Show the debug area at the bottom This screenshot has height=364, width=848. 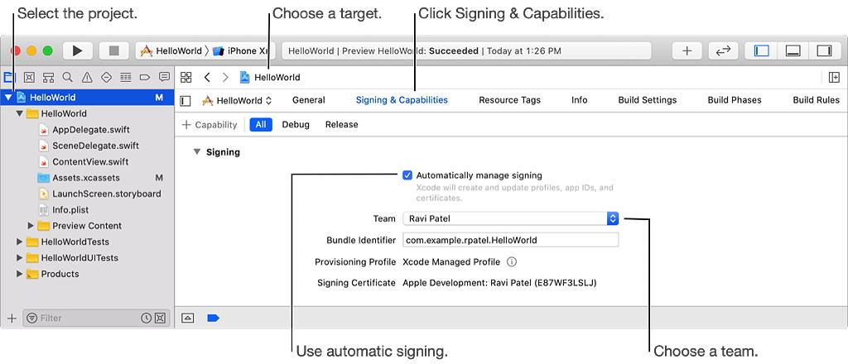tap(793, 50)
